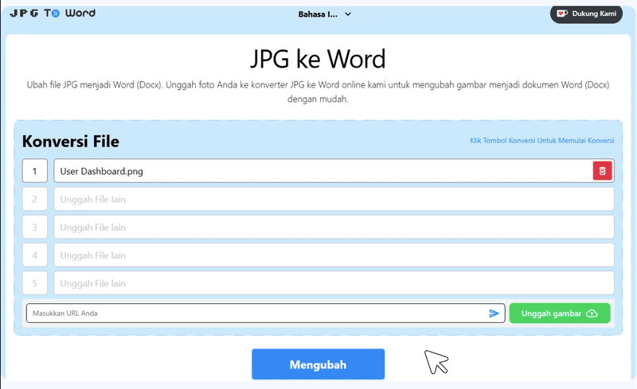
Task: Click the file slot number 3 box
Action: pyautogui.click(x=34, y=227)
